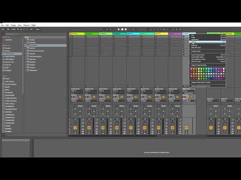Click the Tap tempo button

[x=8, y=29]
